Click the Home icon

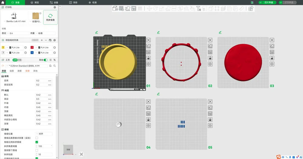(3, 2)
